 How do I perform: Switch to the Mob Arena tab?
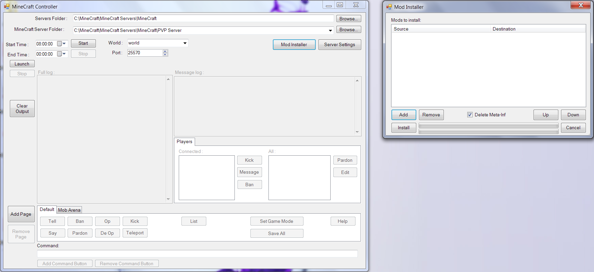coord(69,210)
